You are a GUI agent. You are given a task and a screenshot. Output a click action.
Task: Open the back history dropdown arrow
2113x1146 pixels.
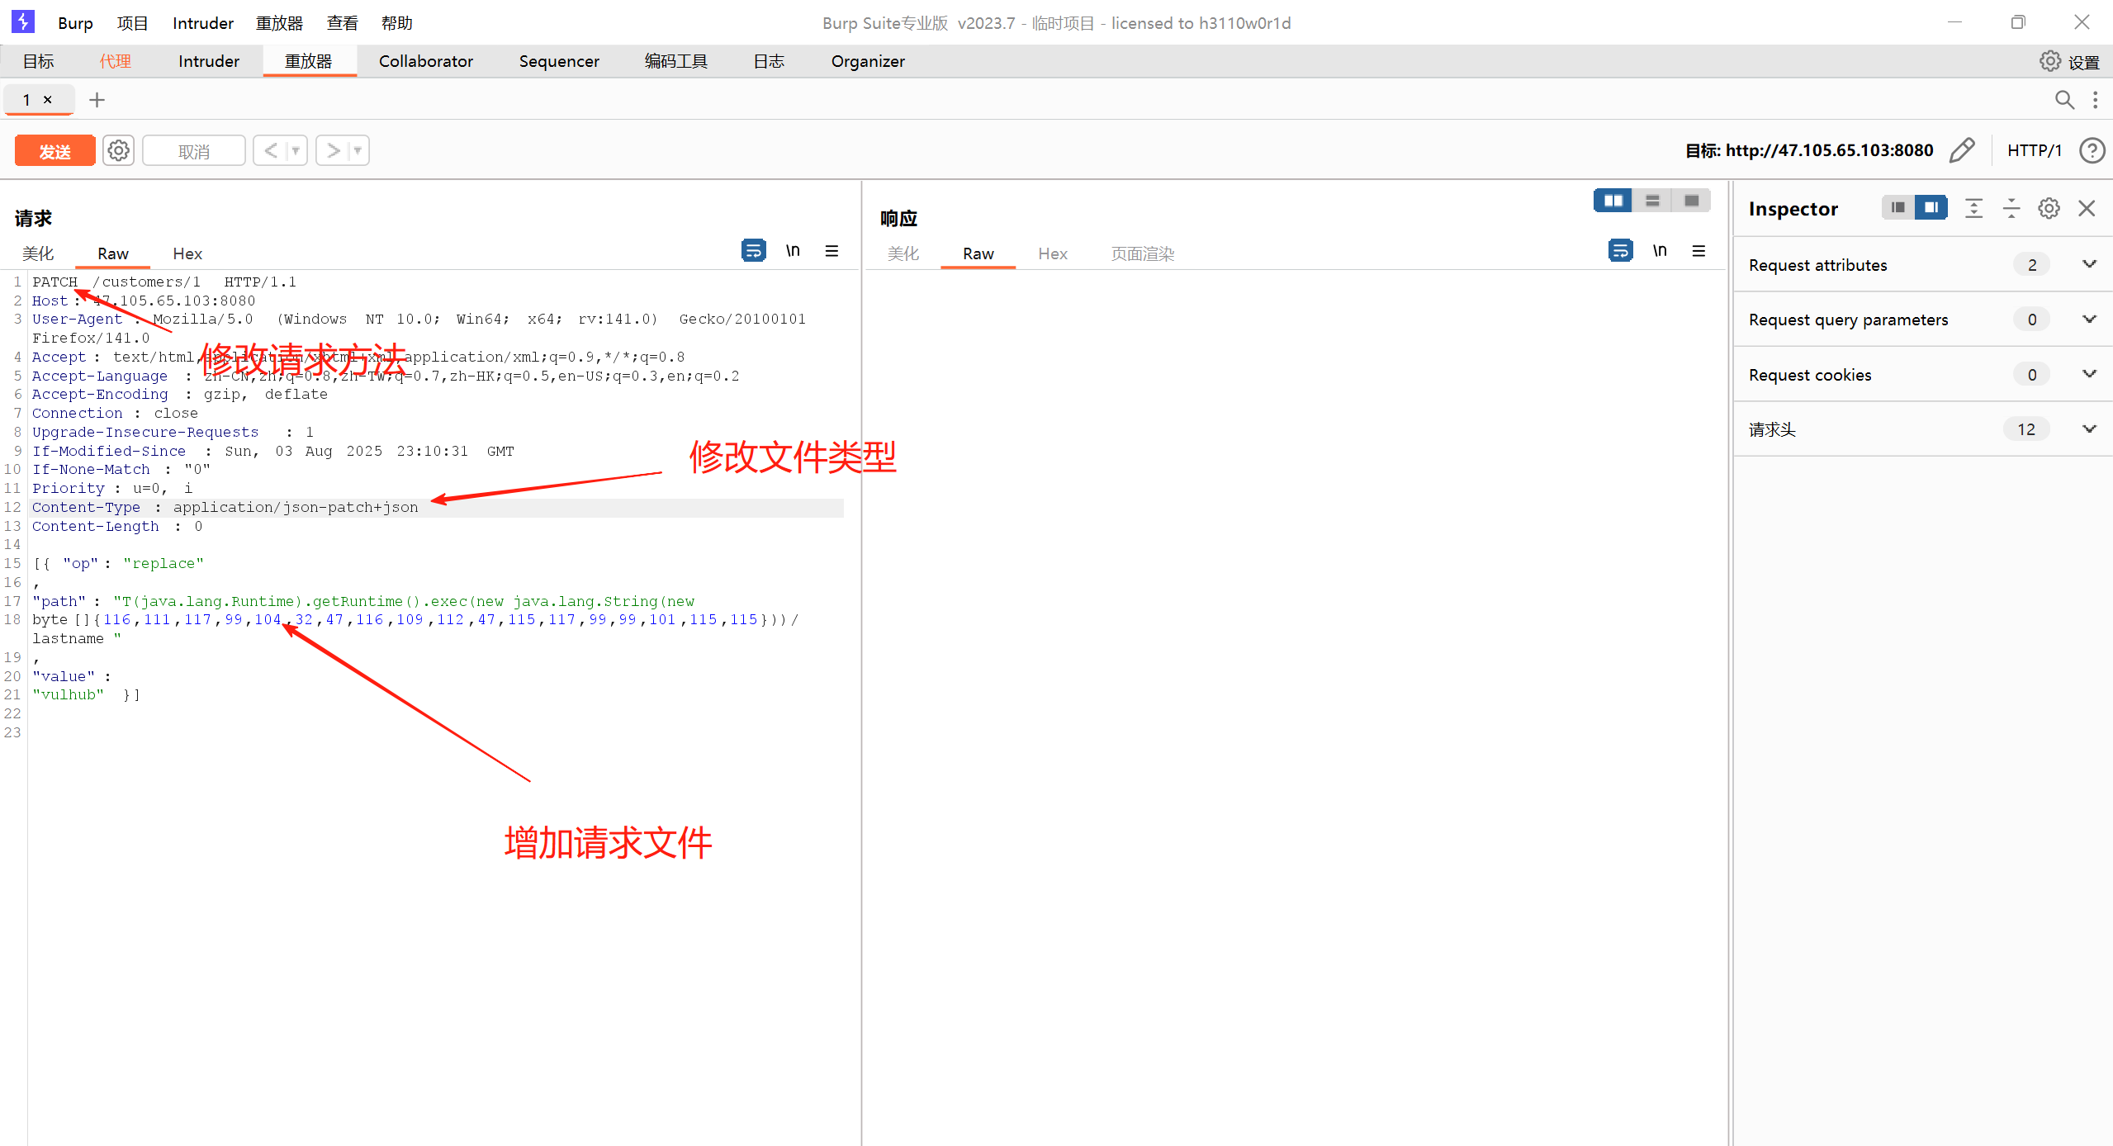click(296, 150)
